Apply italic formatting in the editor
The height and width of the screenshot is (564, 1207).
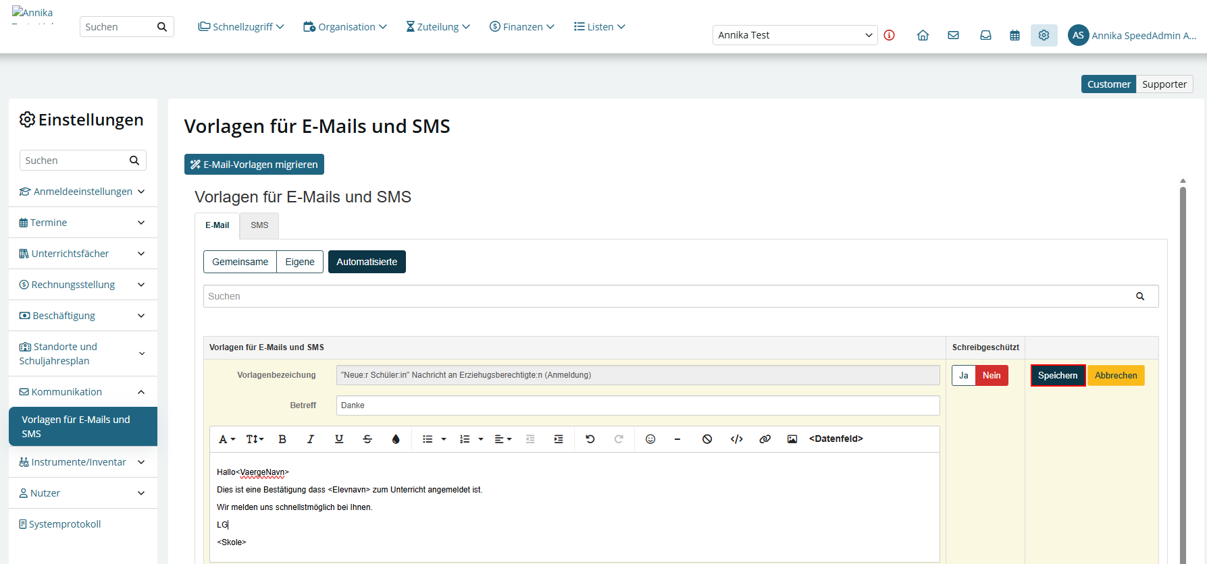pyautogui.click(x=311, y=439)
